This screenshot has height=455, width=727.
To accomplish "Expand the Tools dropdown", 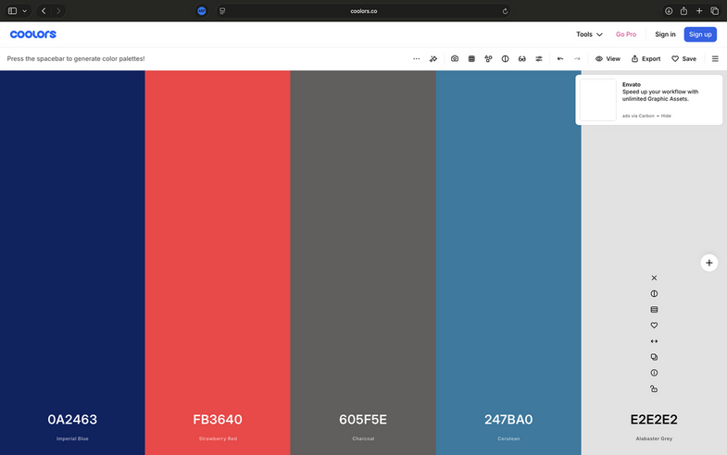I will tap(589, 34).
